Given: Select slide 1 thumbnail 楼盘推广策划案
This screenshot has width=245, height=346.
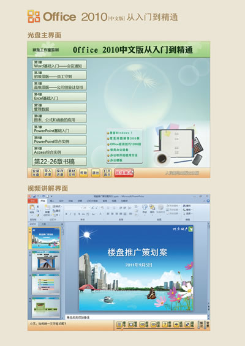Looking at the screenshot, I should (x=46, y=238).
